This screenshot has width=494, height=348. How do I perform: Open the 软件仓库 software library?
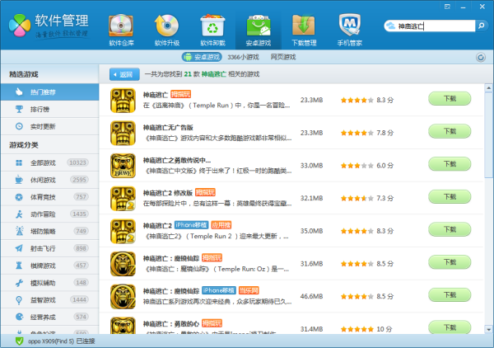(122, 31)
